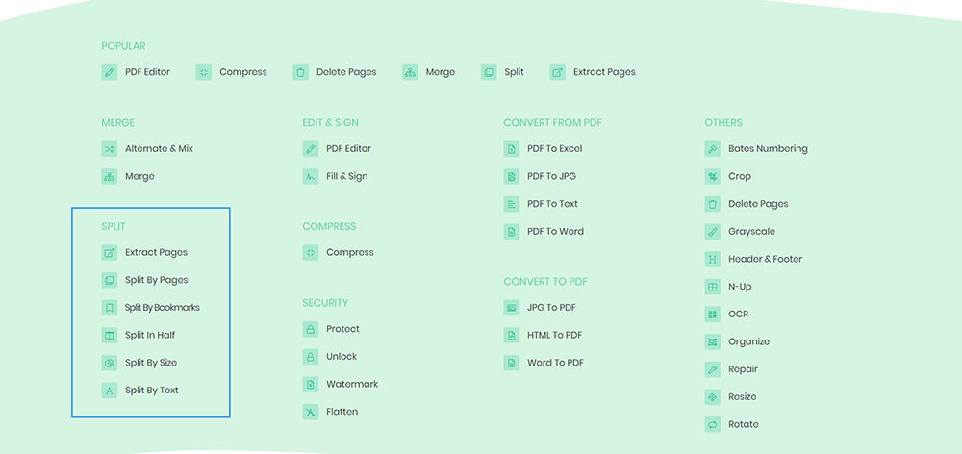
Task: Click the PDF To Excel icon
Action: coord(512,149)
